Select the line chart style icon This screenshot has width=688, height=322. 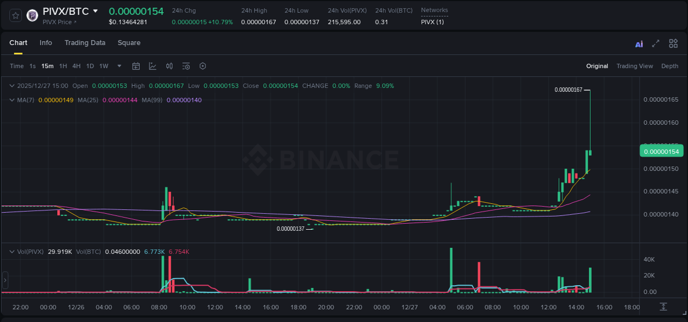(153, 66)
